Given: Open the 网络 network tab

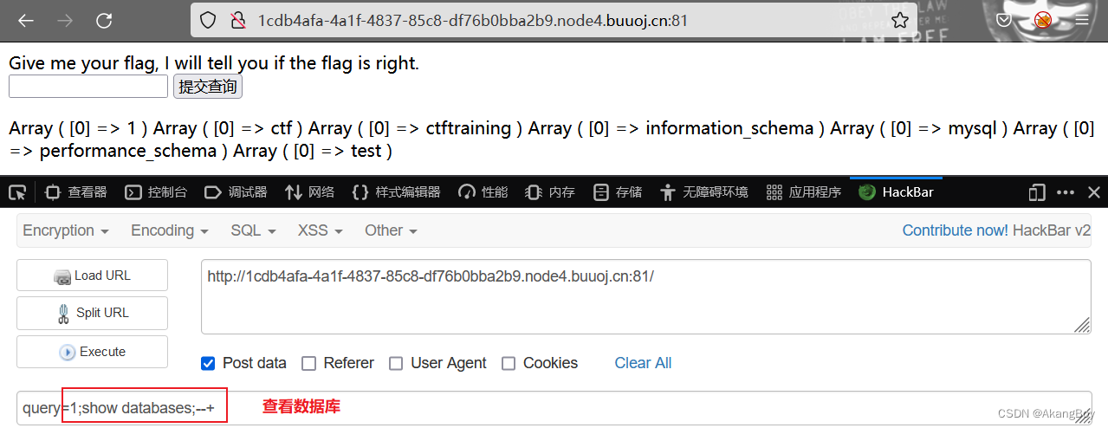Looking at the screenshot, I should pos(309,192).
